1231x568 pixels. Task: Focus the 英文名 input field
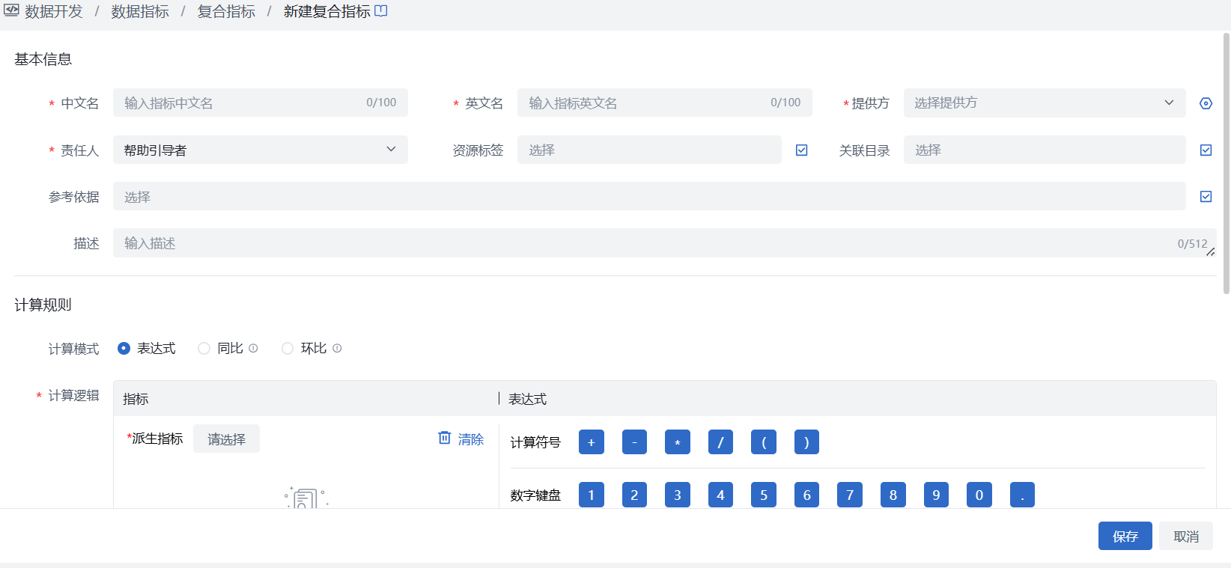[x=665, y=103]
